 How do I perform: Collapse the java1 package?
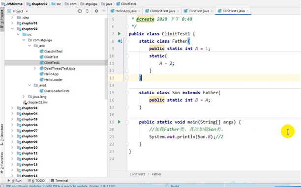click(x=30, y=85)
